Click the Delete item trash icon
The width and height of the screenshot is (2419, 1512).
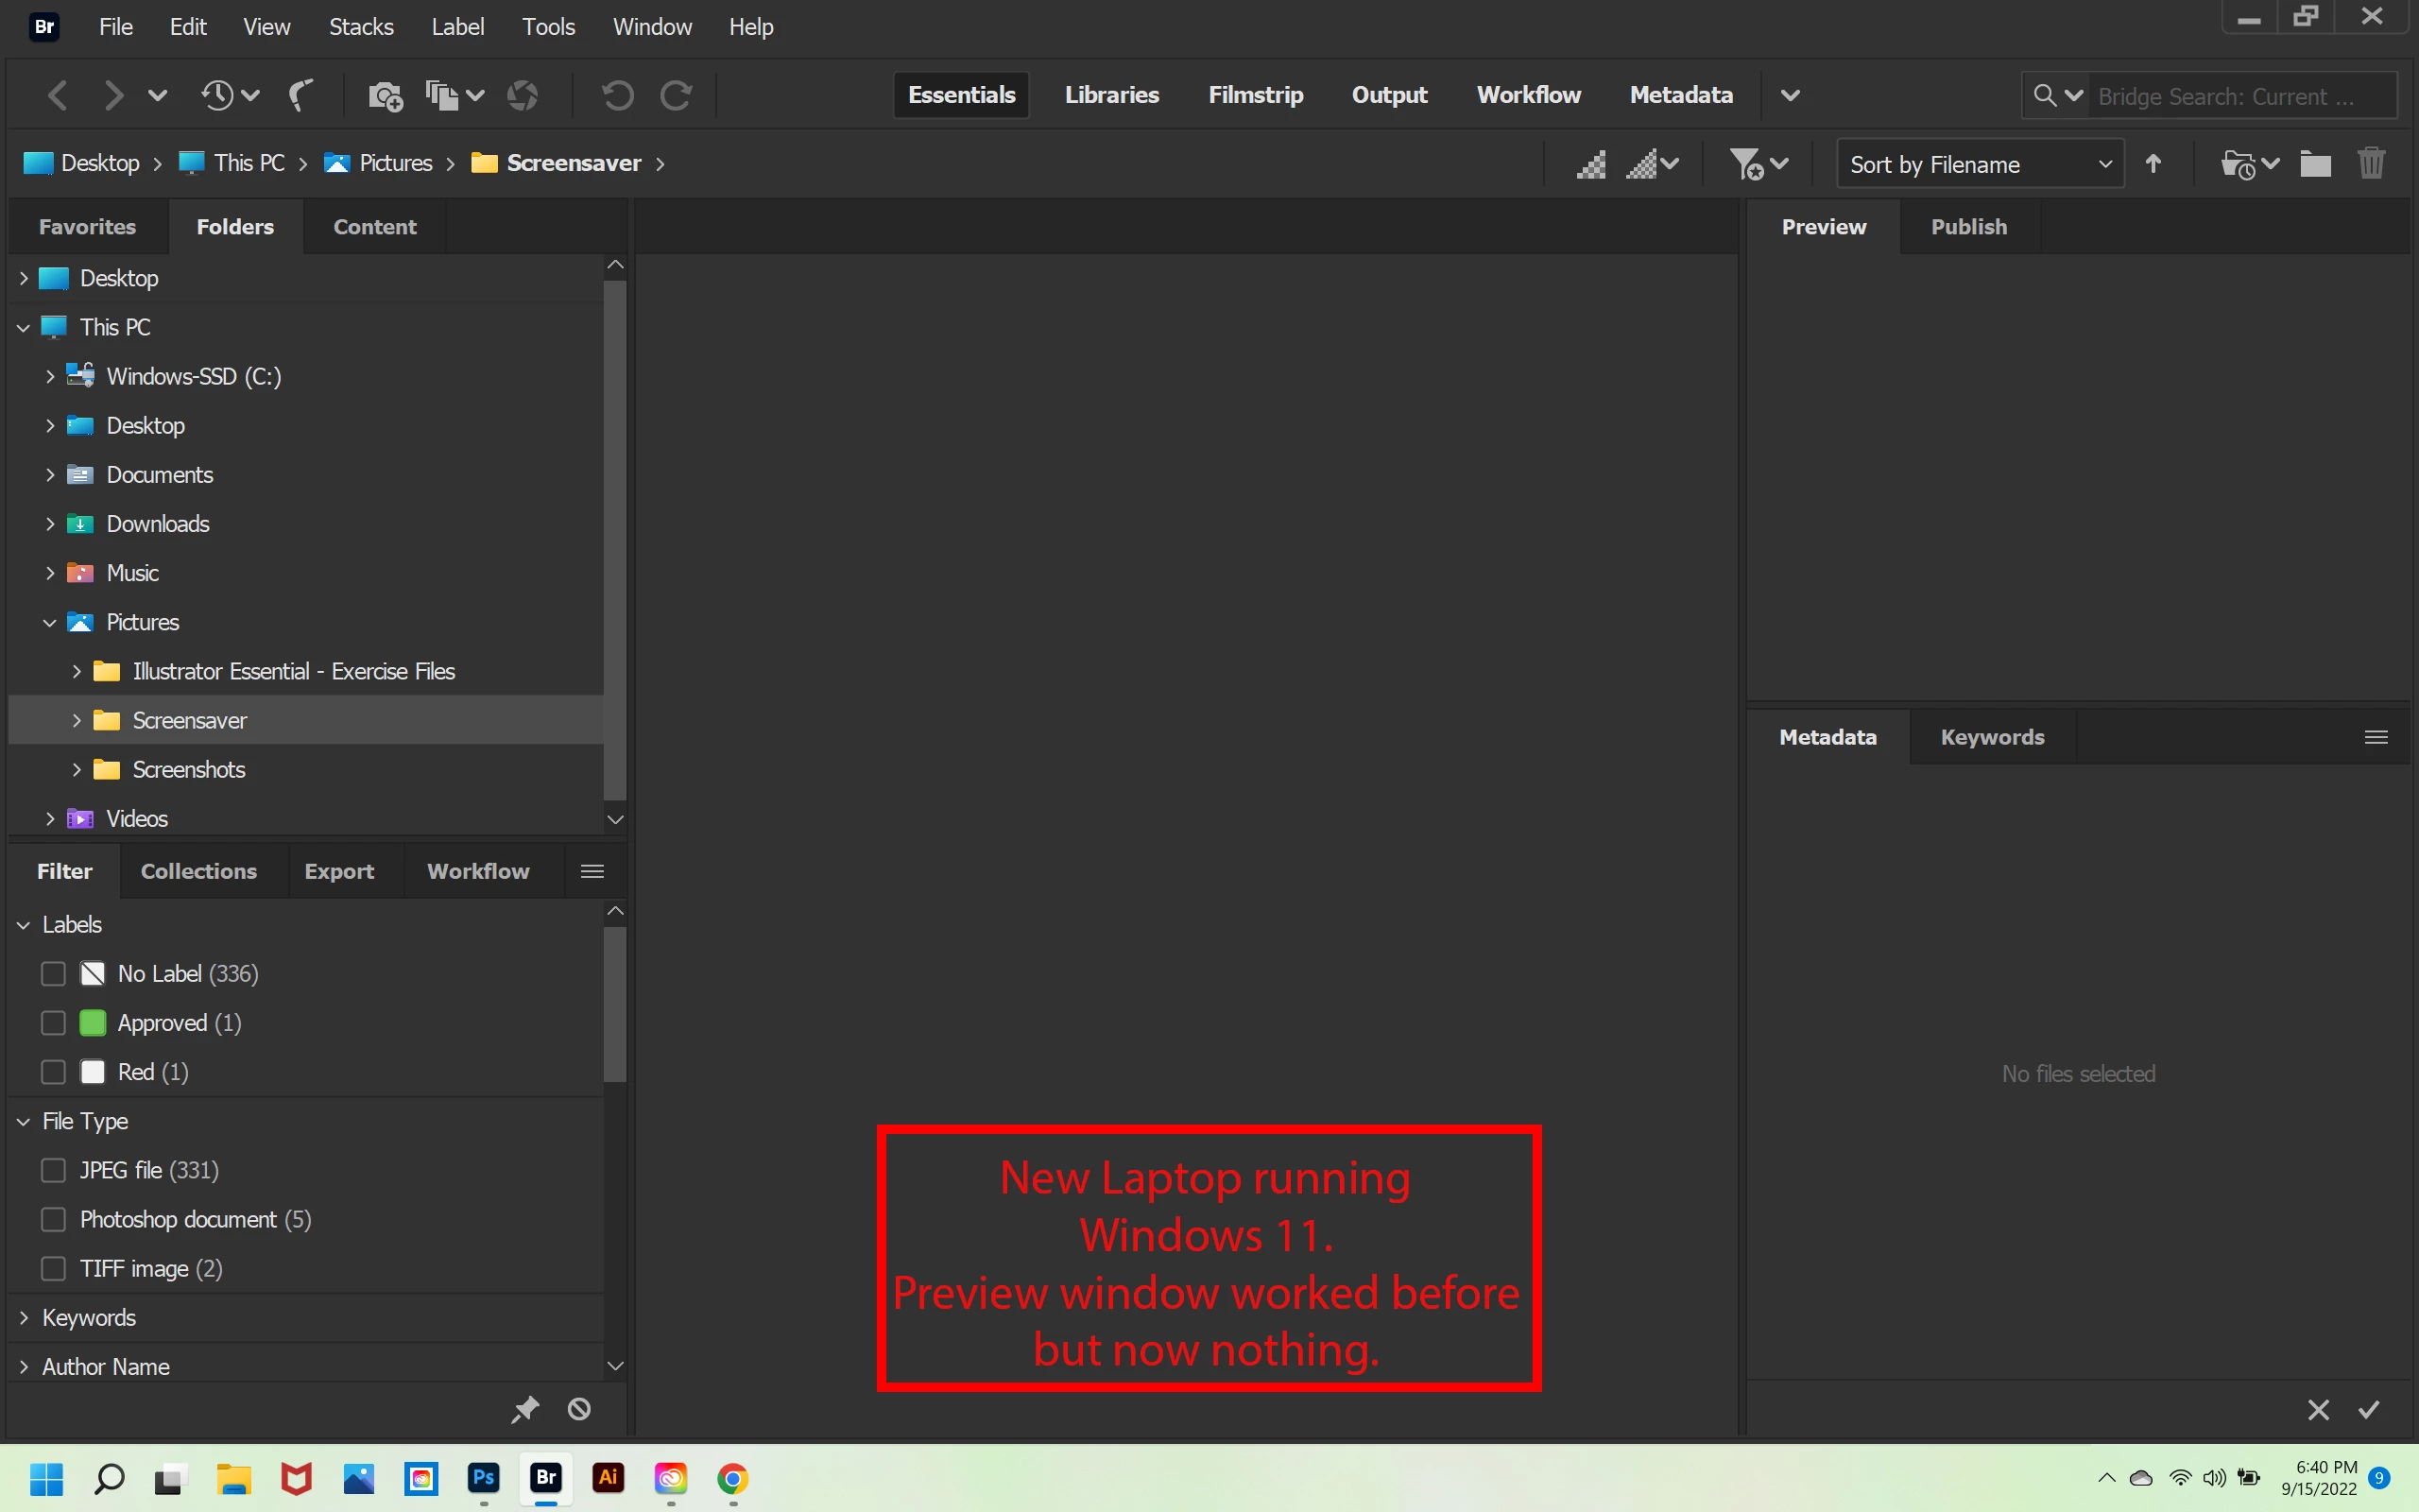tap(2371, 164)
